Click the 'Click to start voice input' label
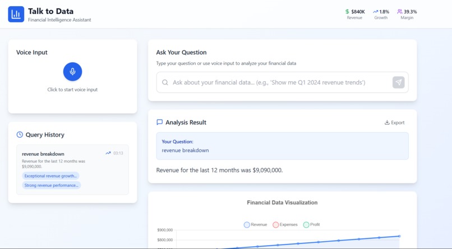452x249 pixels. (72, 90)
